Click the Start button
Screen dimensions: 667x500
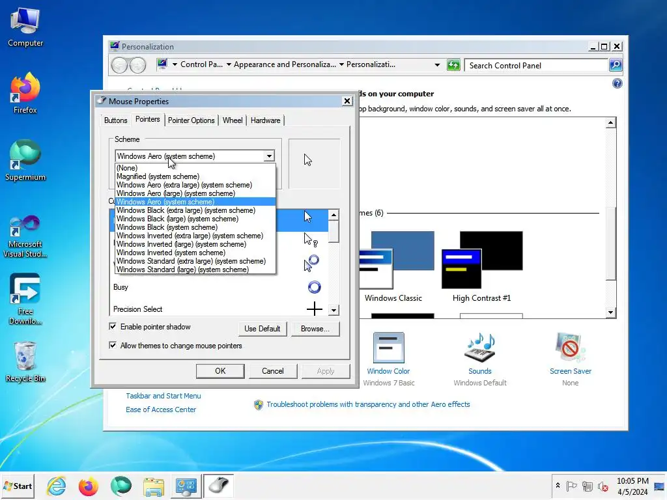[18, 486]
